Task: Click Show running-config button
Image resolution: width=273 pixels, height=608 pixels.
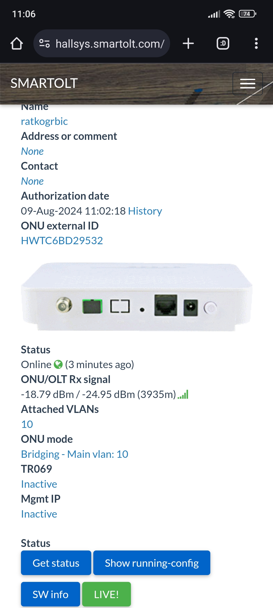Action: 152,563
